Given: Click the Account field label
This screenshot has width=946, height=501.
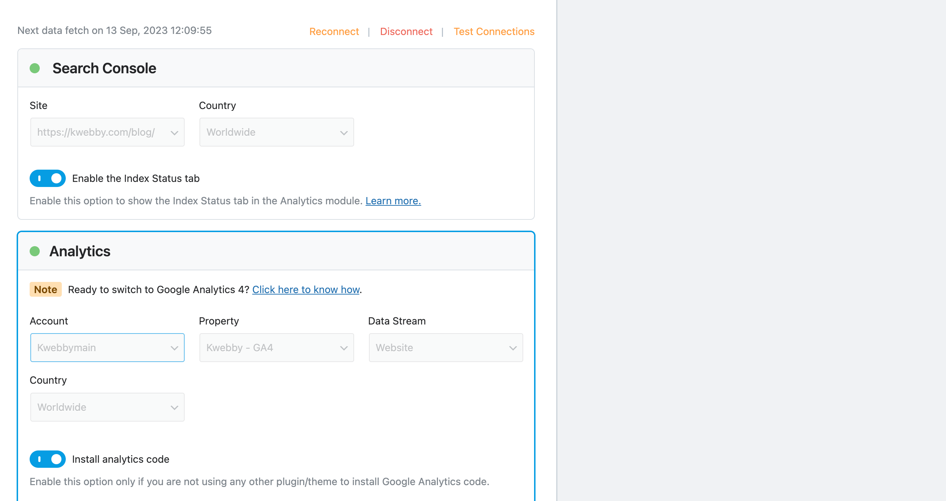Looking at the screenshot, I should [x=49, y=321].
